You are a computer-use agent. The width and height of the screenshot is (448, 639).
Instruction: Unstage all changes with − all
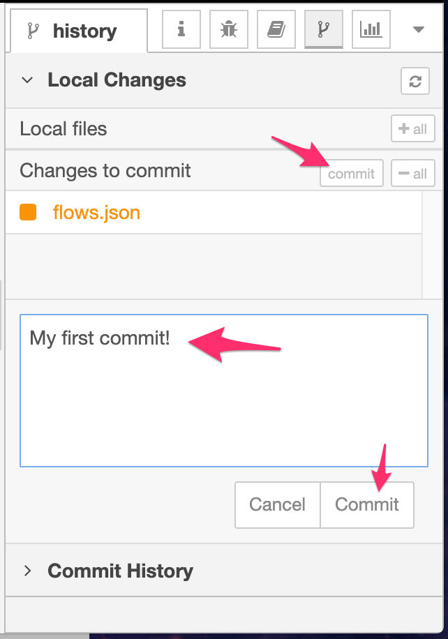(412, 173)
